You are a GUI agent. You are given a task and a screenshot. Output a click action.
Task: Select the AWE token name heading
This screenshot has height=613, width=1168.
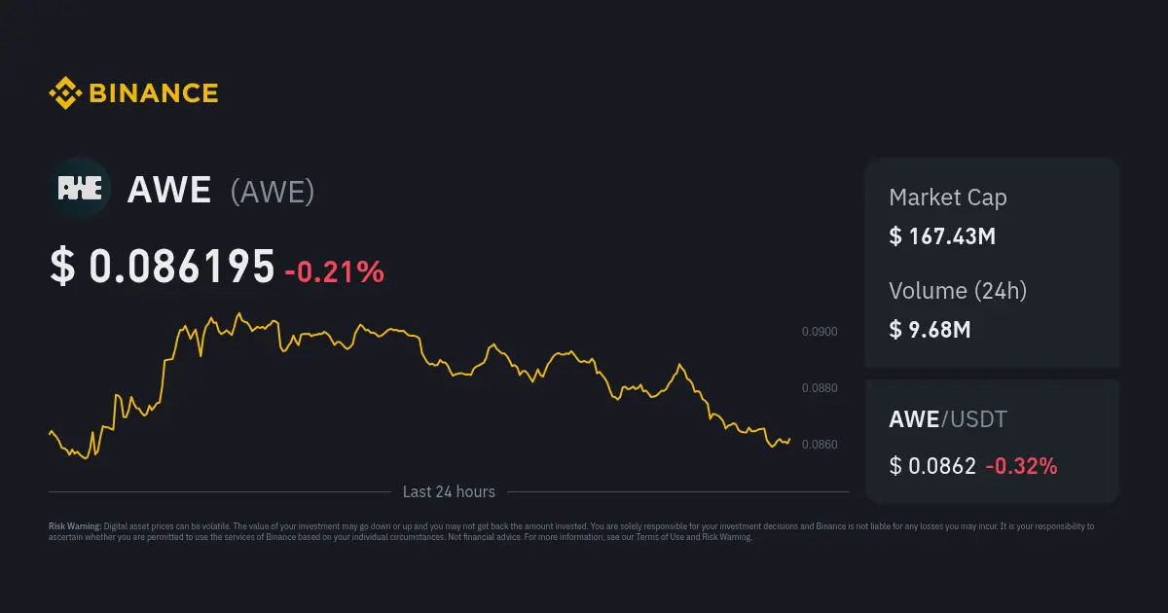click(169, 190)
